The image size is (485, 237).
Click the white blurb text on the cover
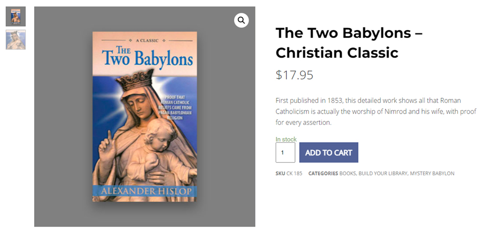click(x=178, y=107)
